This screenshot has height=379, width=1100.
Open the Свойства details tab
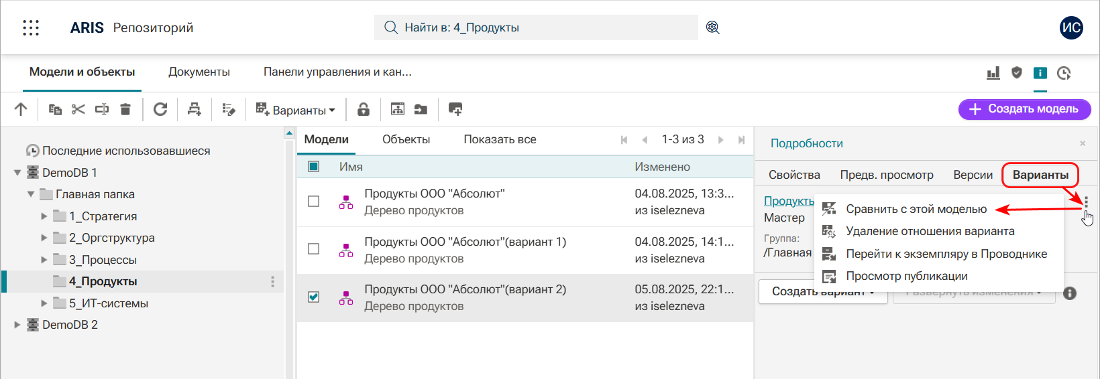[794, 175]
